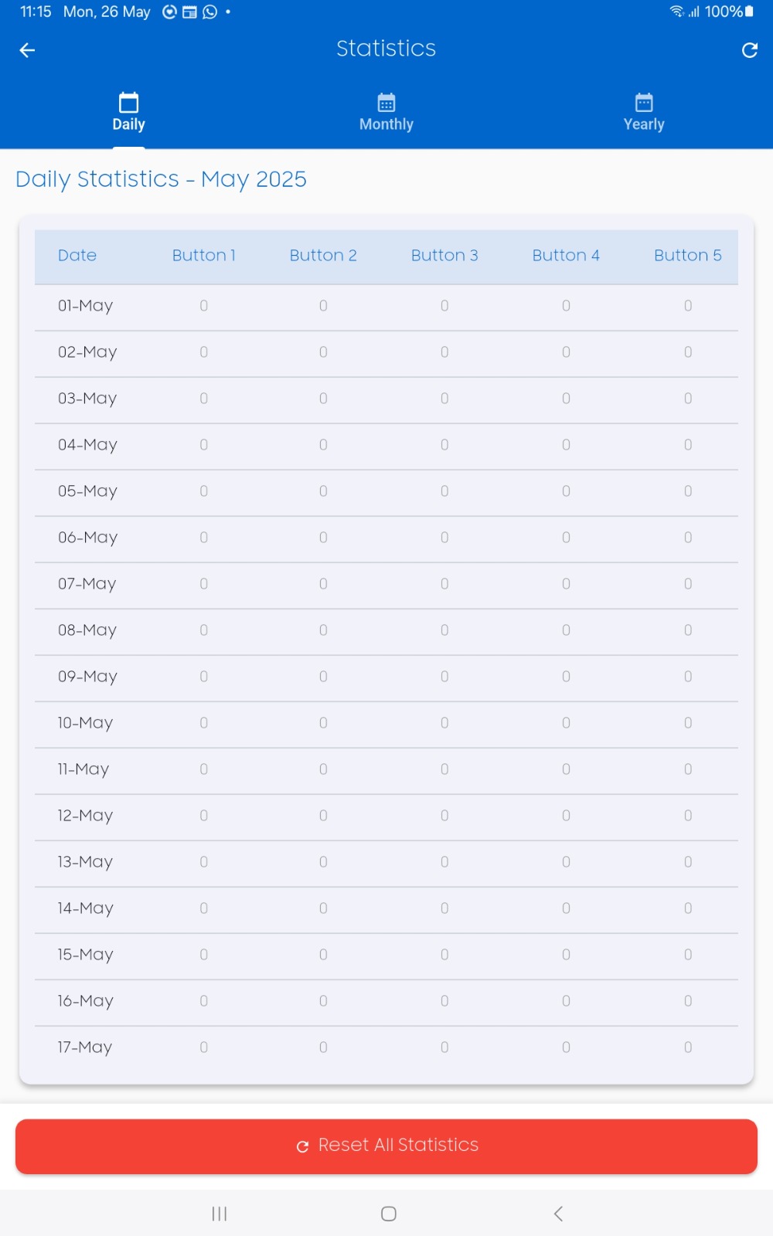Tap the Android home button
The image size is (773, 1236).
(x=389, y=1214)
